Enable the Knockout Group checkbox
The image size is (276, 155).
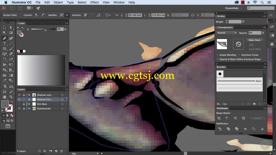pyautogui.click(x=239, y=55)
